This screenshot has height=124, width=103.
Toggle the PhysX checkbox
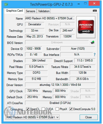click(57, 109)
